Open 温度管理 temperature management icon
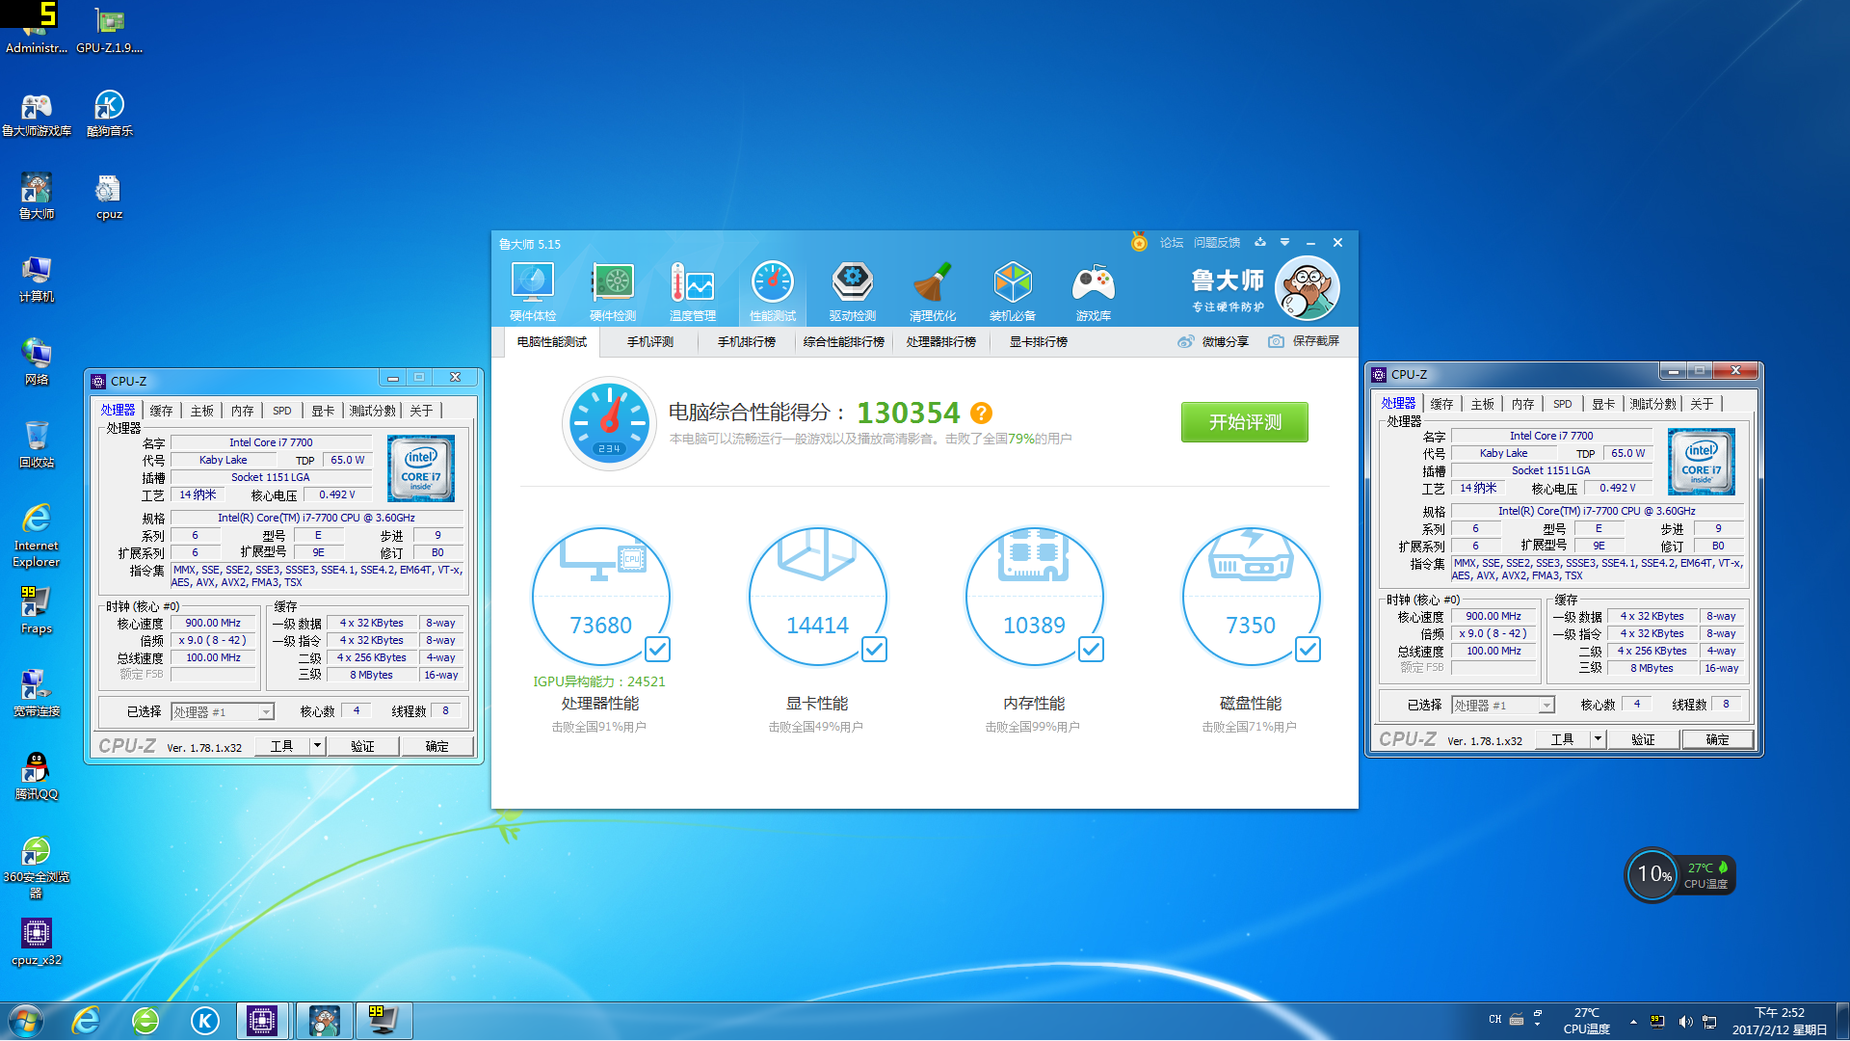The height and width of the screenshot is (1041, 1850). [693, 291]
